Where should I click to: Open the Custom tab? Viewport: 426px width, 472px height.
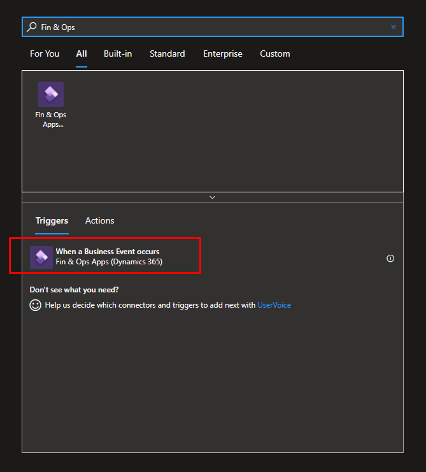pyautogui.click(x=275, y=54)
